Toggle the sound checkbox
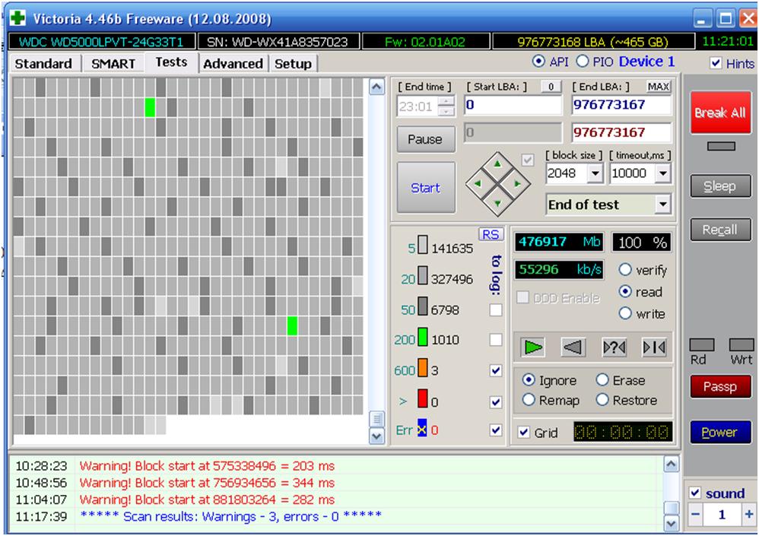Screen dimensions: 759x536 point(695,493)
